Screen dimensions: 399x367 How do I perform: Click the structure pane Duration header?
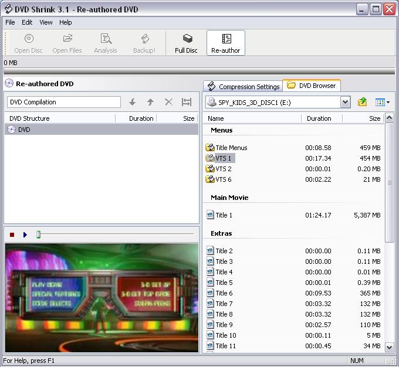tap(136, 118)
